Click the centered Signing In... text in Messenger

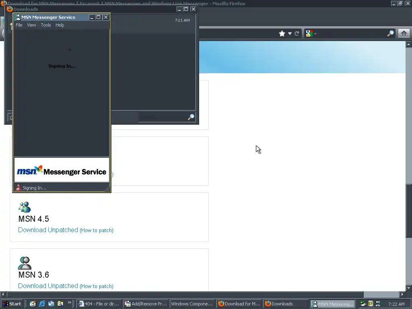[x=62, y=66]
